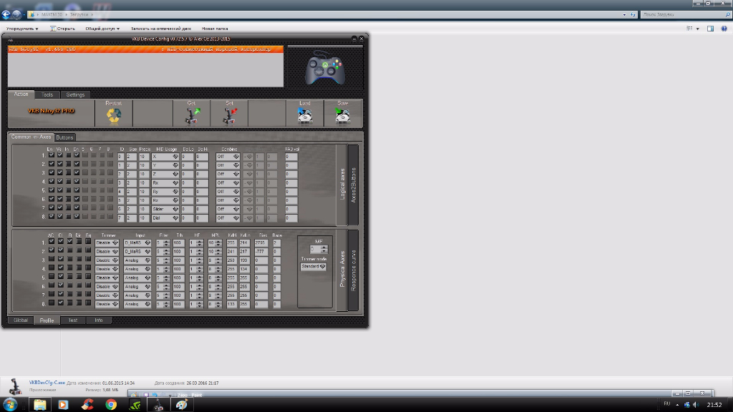The width and height of the screenshot is (733, 412).
Task: Click Записать на оптический диск button
Action: tap(161, 29)
